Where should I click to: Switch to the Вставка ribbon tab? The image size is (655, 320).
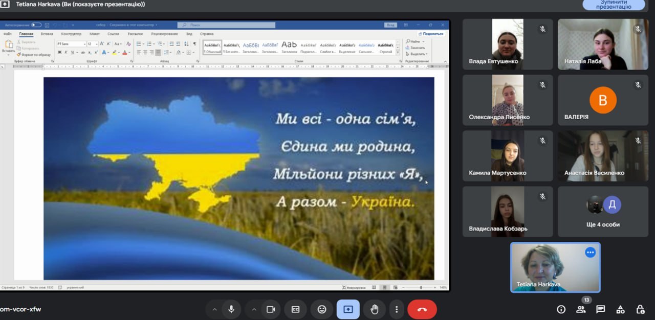click(47, 34)
